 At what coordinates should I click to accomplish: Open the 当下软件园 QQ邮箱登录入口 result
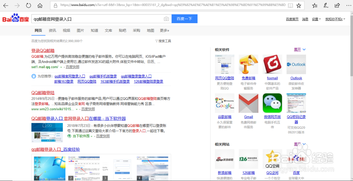coord(78,118)
